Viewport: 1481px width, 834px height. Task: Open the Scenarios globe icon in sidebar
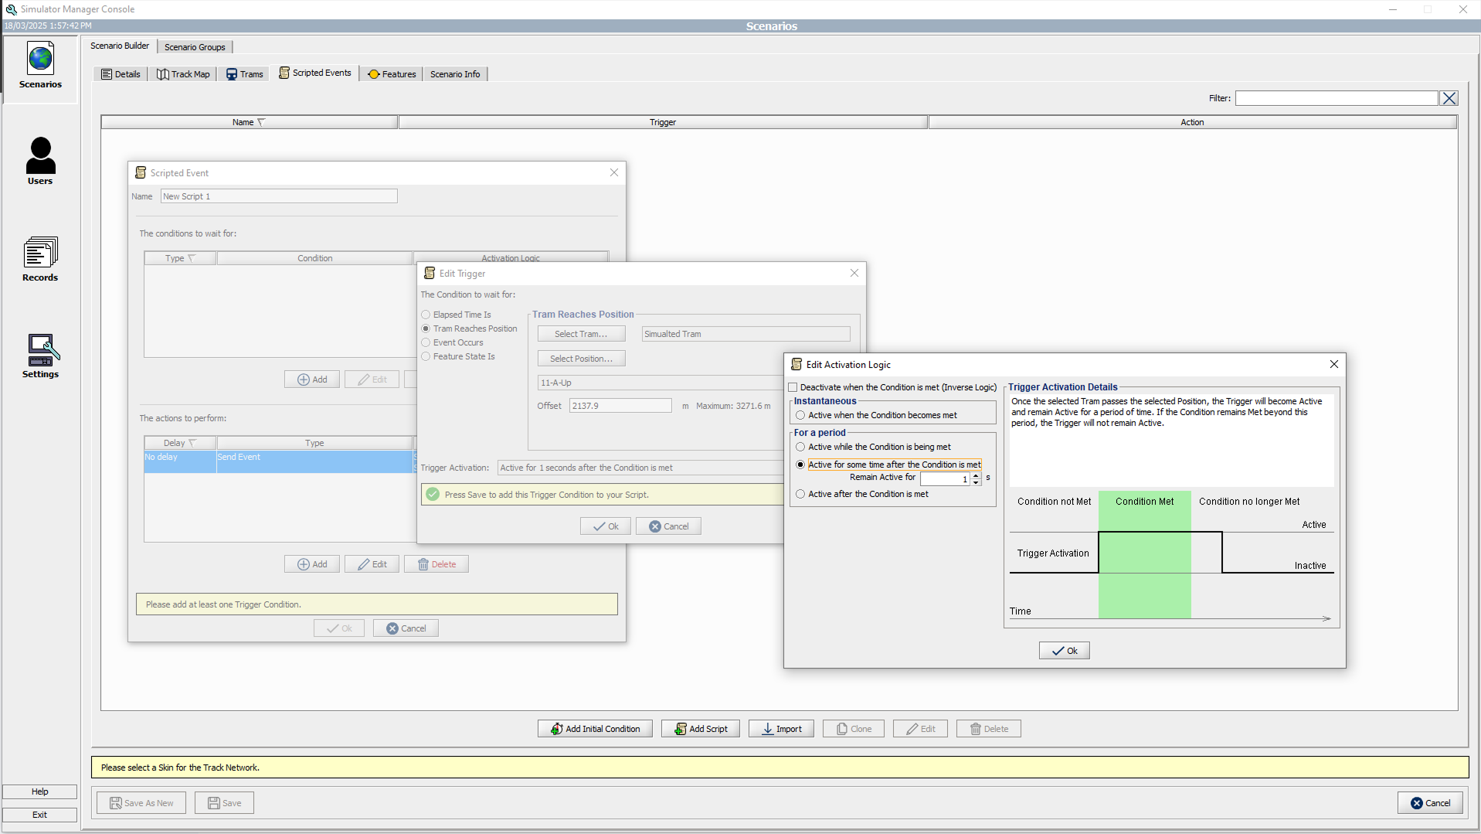pos(40,60)
